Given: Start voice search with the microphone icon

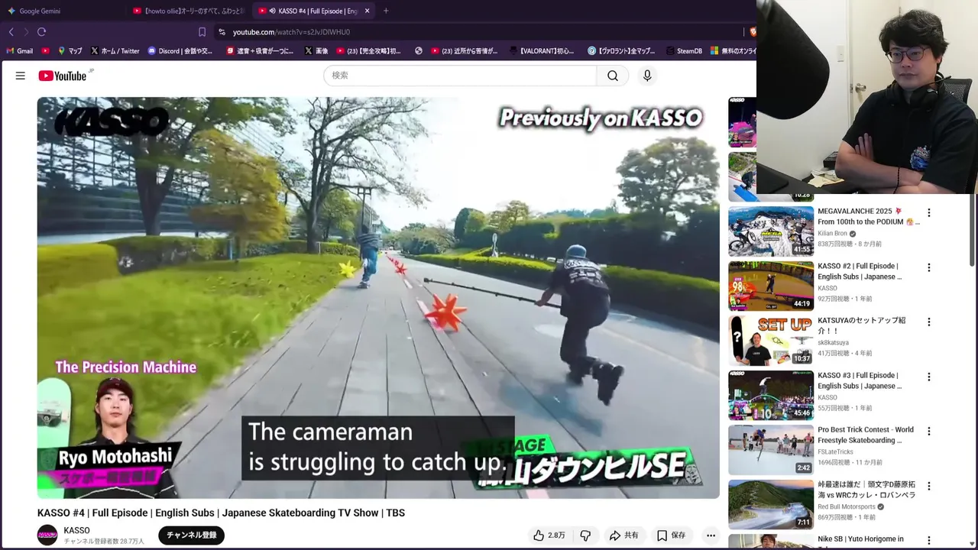Looking at the screenshot, I should click(647, 76).
